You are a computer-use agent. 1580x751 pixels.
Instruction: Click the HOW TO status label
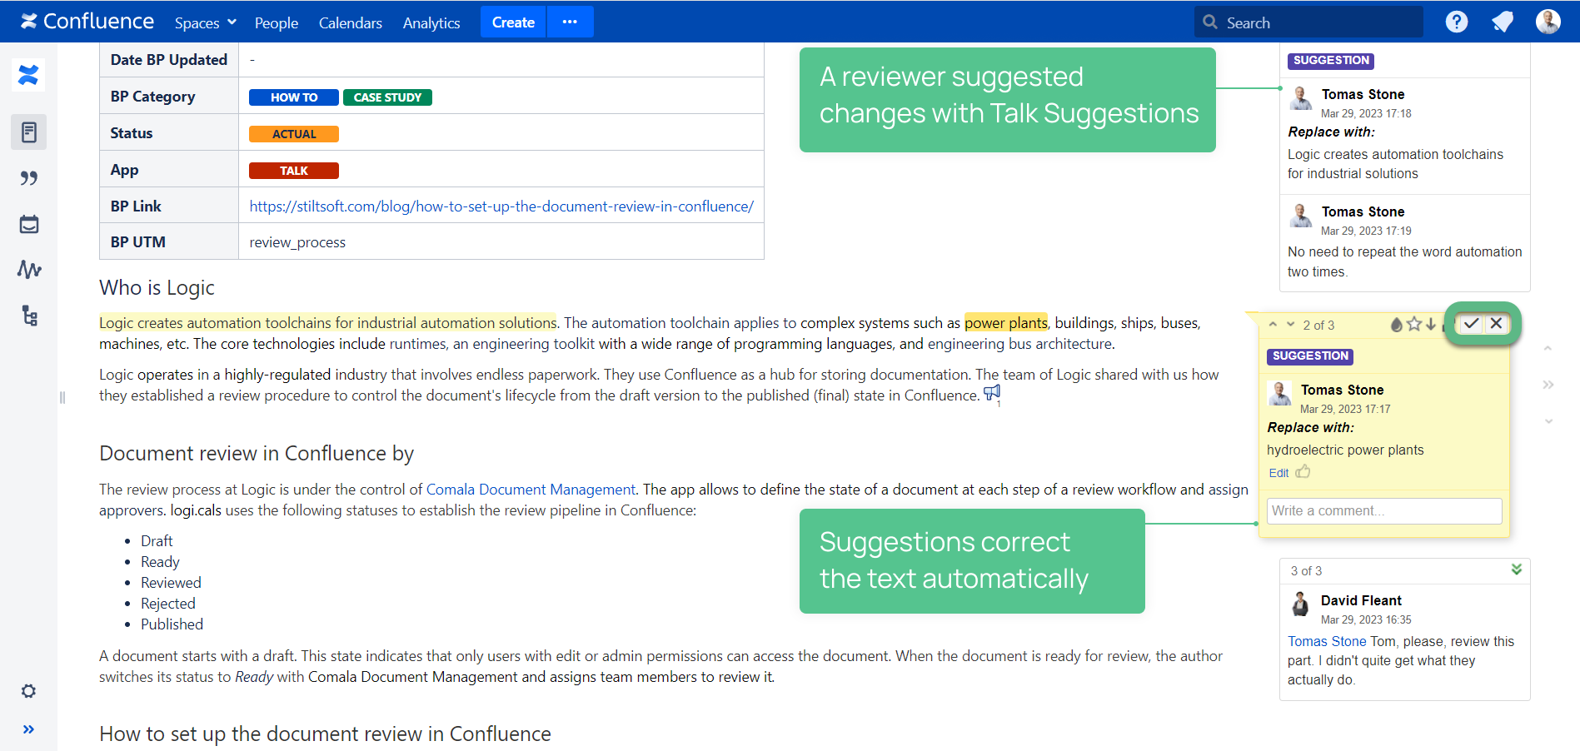294,97
